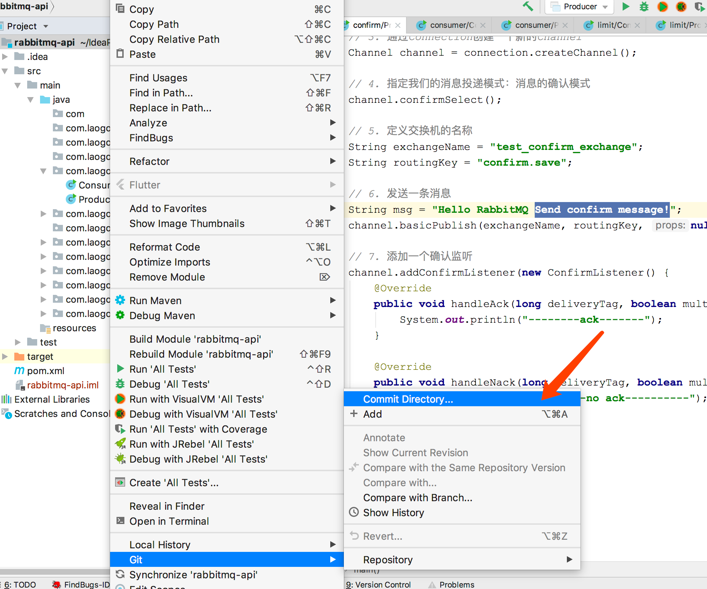Choose Replace in Path... entry
707x589 pixels.
point(227,108)
